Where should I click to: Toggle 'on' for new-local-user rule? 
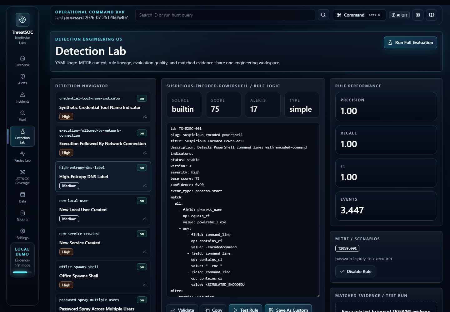pos(142,201)
